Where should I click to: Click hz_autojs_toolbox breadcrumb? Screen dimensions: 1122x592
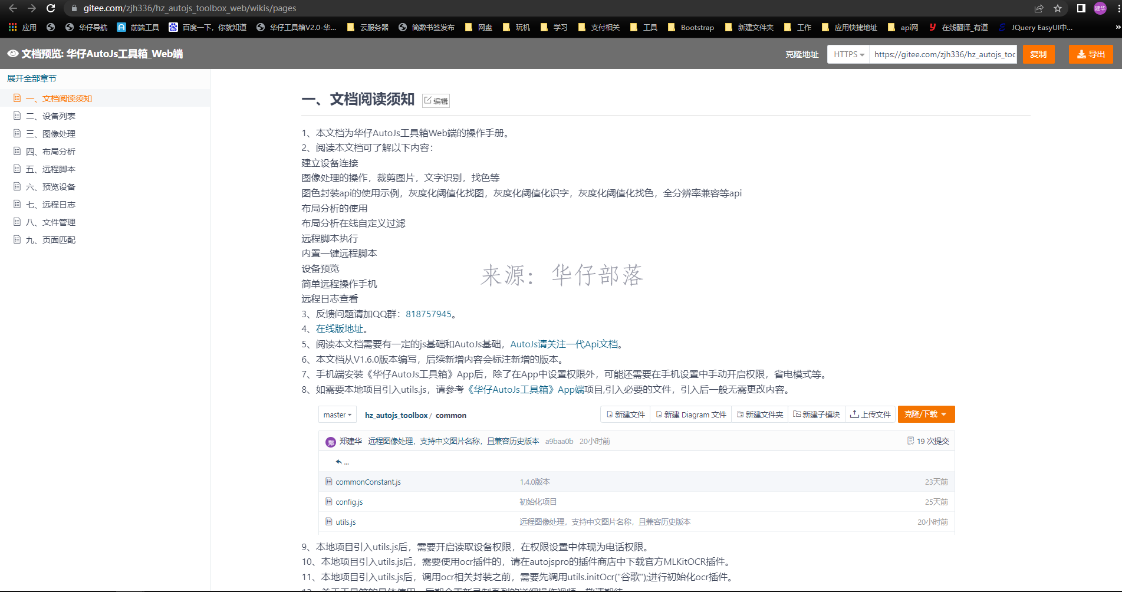pyautogui.click(x=396, y=415)
